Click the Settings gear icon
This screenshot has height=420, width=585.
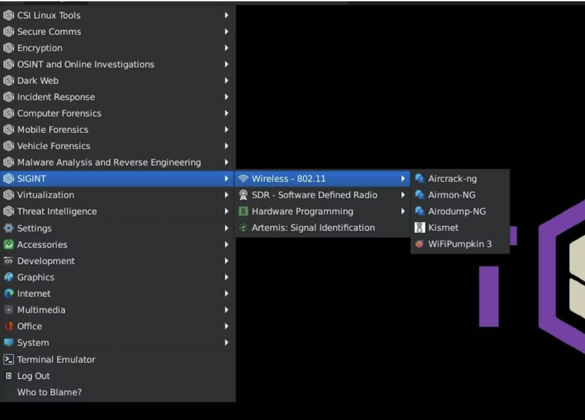[9, 228]
